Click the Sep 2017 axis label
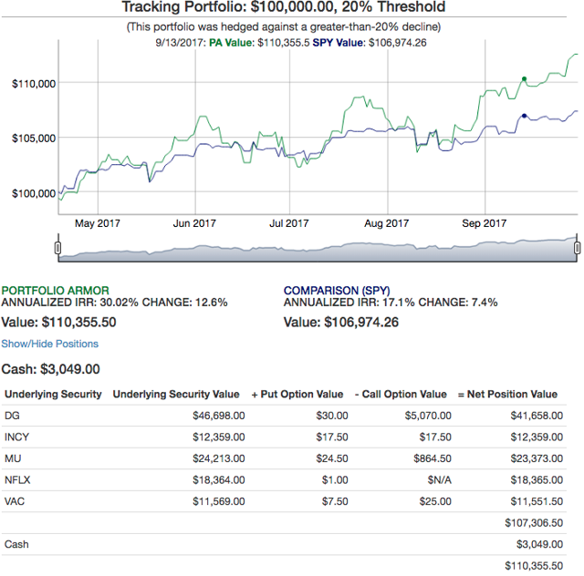 click(x=485, y=223)
